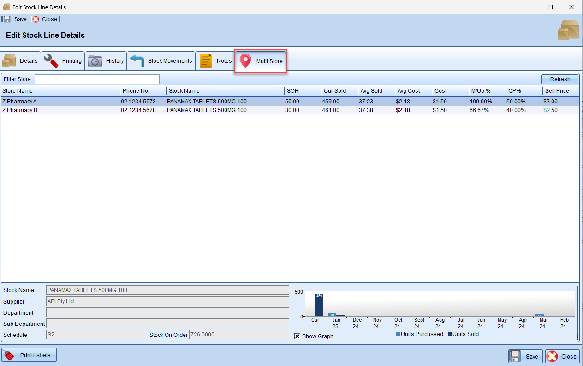Image resolution: width=583 pixels, height=366 pixels.
Task: Click the floppy disk Save icon in toolbar
Action: [7, 19]
